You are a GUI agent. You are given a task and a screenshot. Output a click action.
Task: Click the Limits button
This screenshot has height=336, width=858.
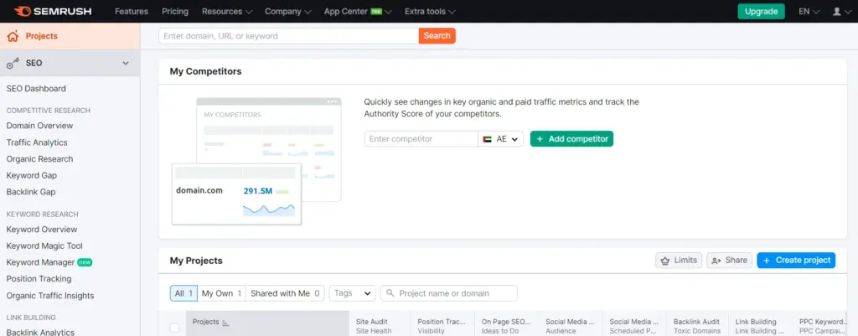click(x=679, y=261)
